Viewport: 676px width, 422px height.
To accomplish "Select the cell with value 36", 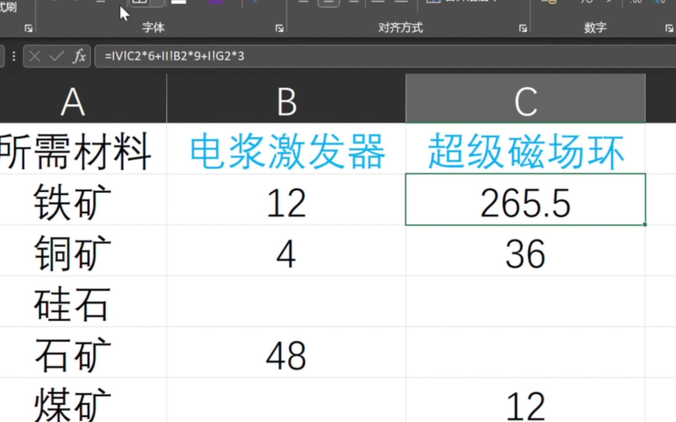I will [x=525, y=250].
